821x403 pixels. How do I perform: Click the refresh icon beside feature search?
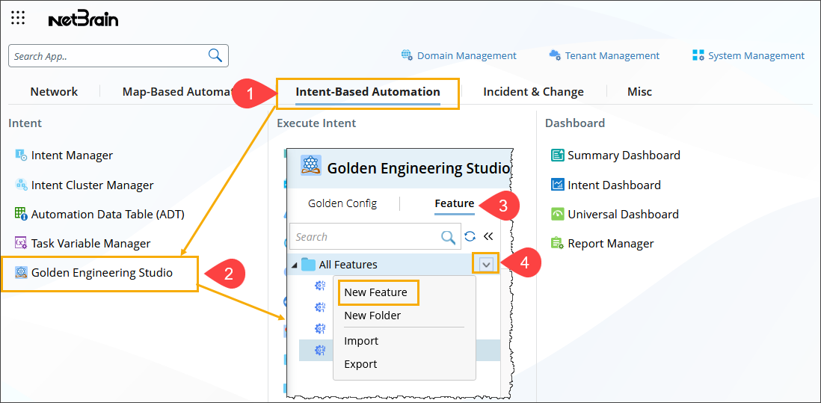point(470,236)
